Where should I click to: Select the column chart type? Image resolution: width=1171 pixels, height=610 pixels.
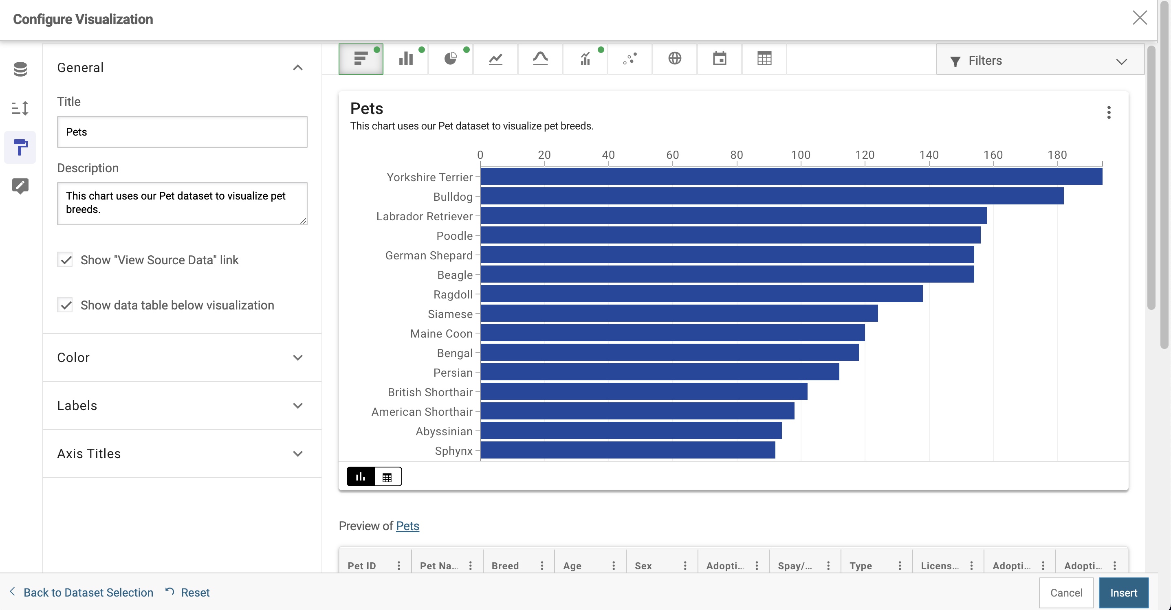(405, 59)
